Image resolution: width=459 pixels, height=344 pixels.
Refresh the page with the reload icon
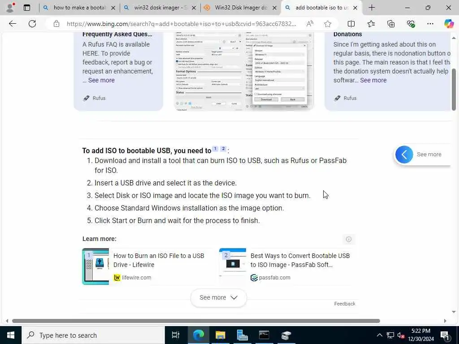click(x=32, y=24)
